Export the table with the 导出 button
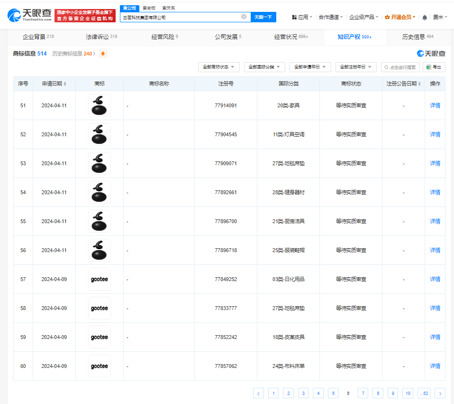 coord(434,67)
